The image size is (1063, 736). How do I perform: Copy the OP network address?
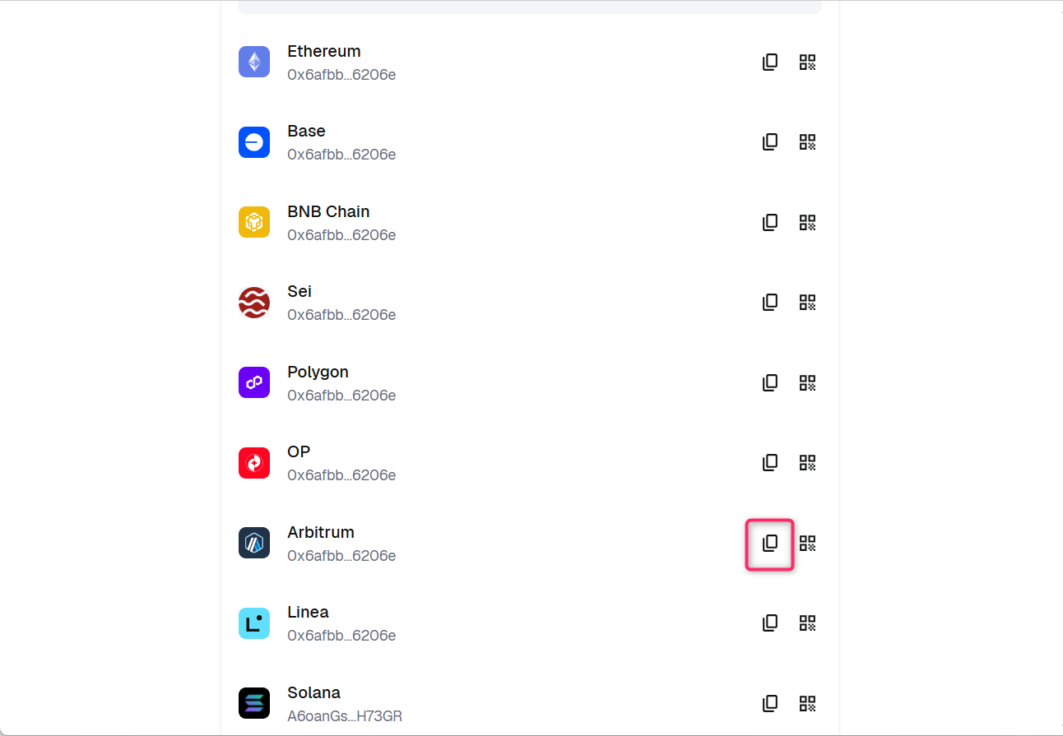click(770, 463)
